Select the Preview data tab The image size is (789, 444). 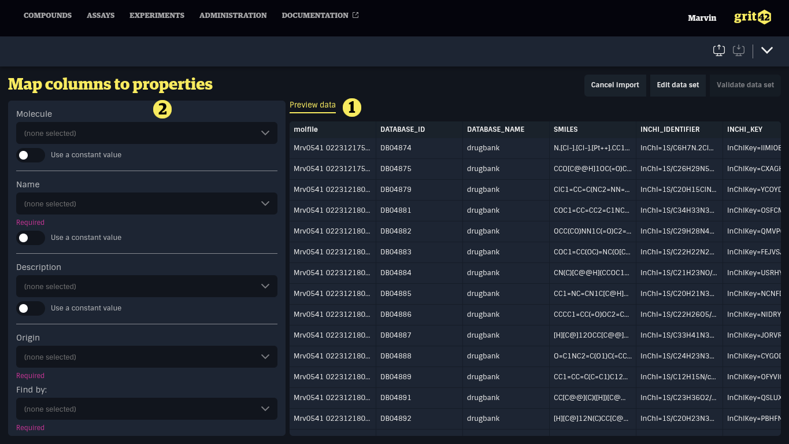point(313,105)
